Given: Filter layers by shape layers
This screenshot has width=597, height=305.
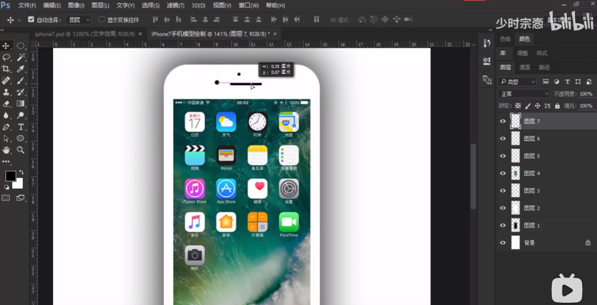Looking at the screenshot, I should pyautogui.click(x=578, y=81).
